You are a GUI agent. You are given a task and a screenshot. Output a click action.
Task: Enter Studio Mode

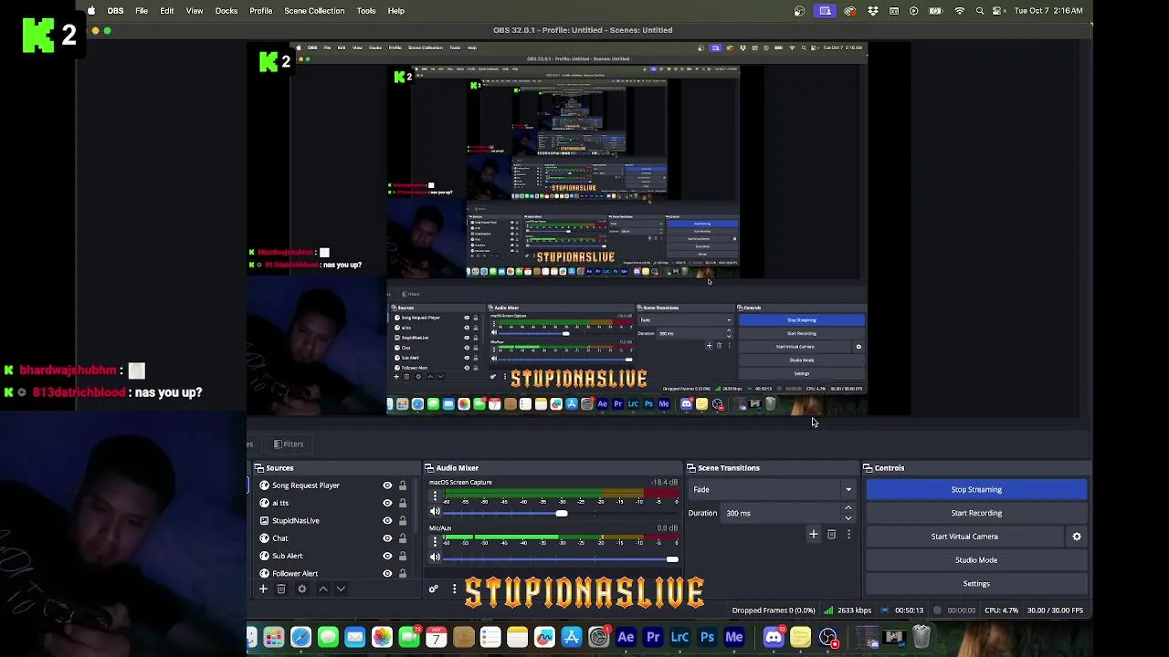pos(976,560)
